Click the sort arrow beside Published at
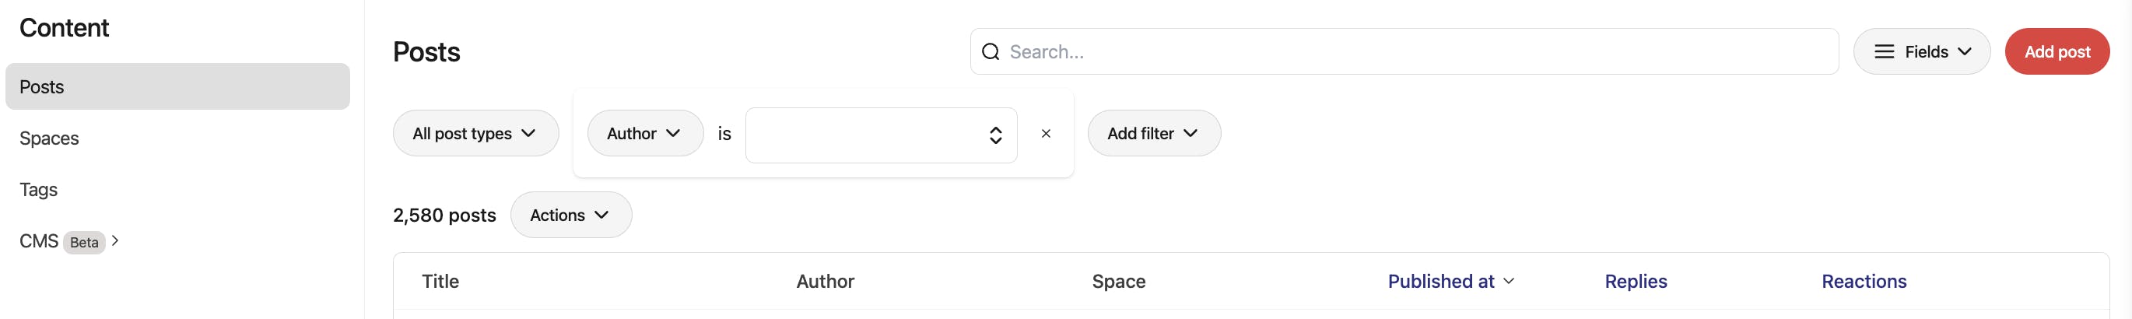2132x319 pixels. click(1509, 282)
